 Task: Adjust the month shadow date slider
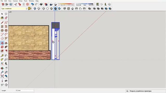[66, 4]
